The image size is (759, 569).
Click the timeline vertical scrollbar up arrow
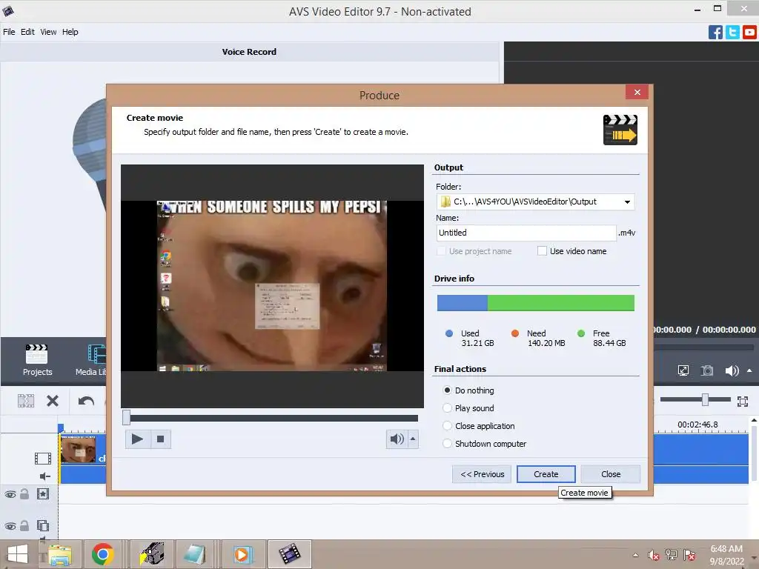(754, 421)
